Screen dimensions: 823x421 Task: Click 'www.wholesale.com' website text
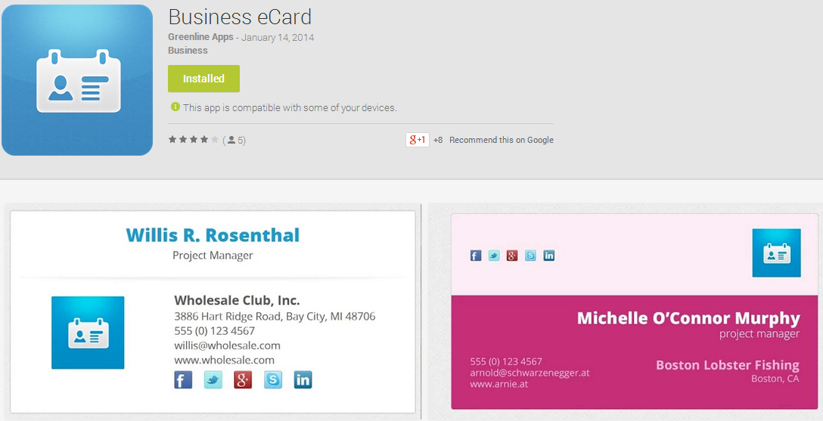click(x=224, y=361)
